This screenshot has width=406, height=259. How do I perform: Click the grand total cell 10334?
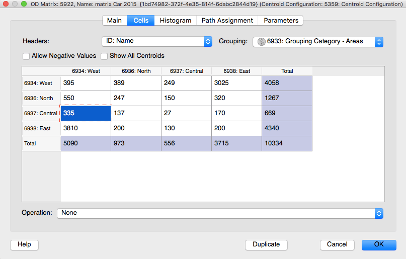[287, 144]
